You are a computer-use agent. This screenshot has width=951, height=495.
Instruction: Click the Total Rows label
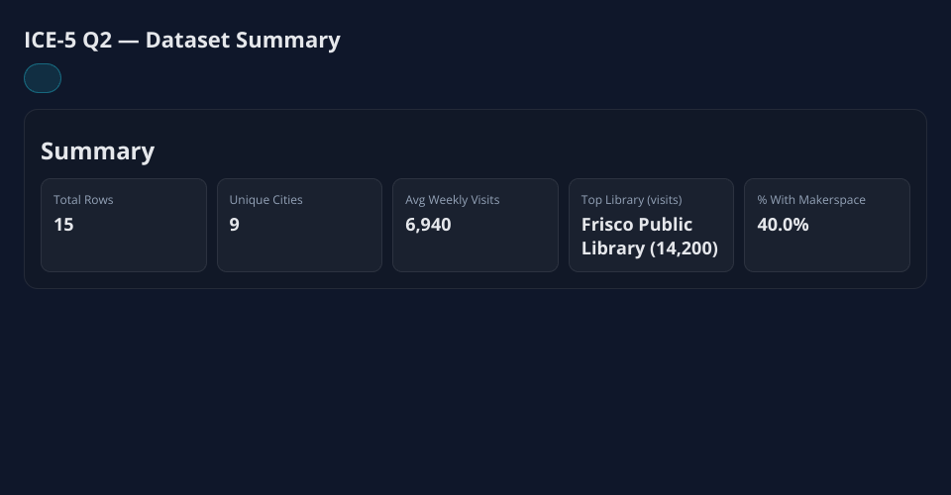point(83,200)
